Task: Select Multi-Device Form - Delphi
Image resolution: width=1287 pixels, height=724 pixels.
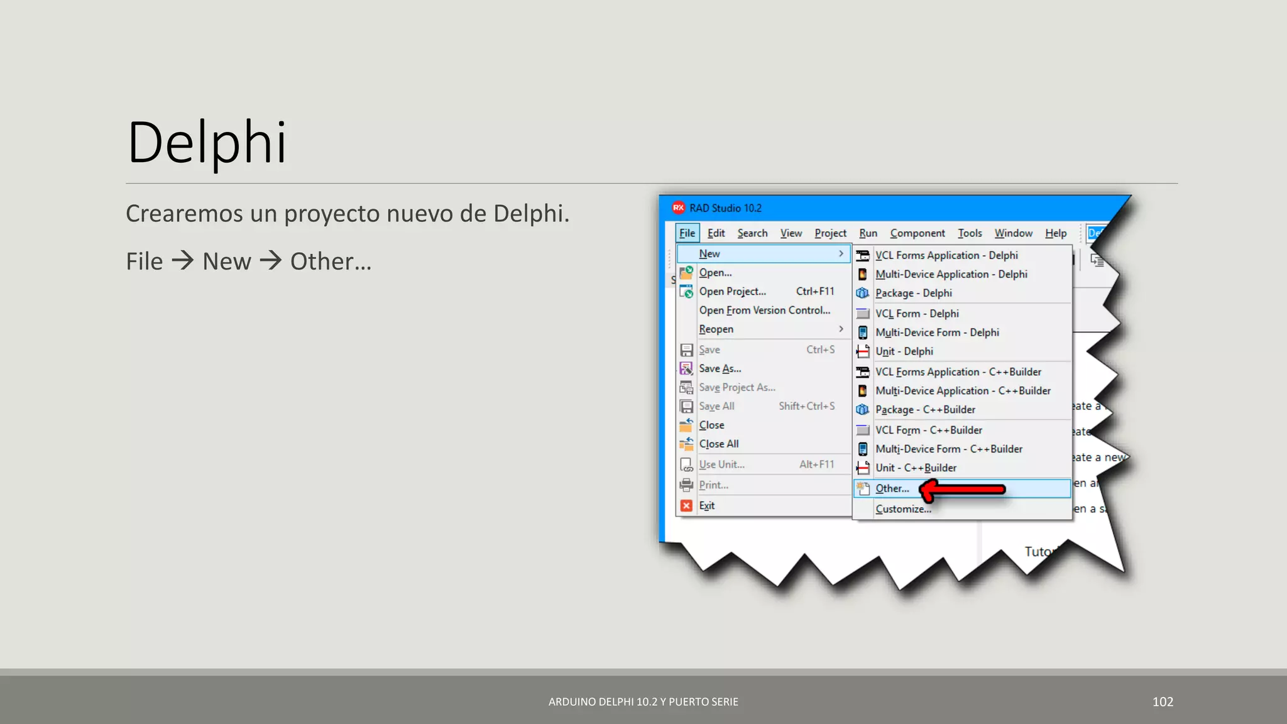Action: (x=962, y=332)
